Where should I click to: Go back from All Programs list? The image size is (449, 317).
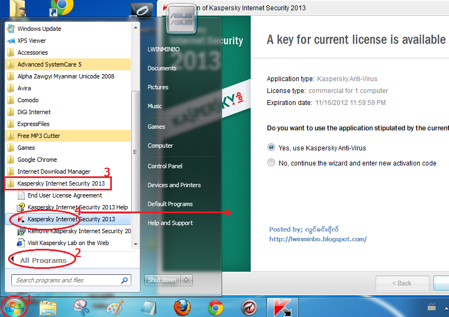tap(43, 260)
